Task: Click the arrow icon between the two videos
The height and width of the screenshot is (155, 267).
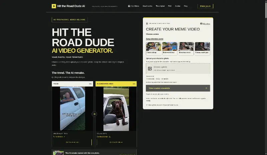Action: click(x=94, y=114)
